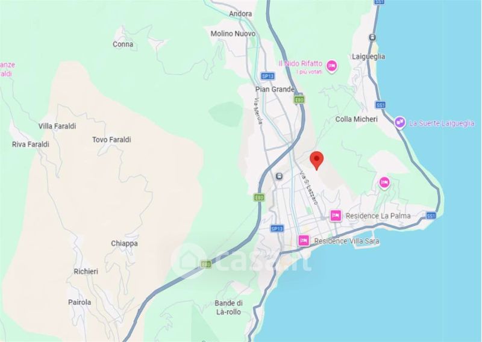The width and height of the screenshot is (482, 342).
Task: Open the Il Nido Rifatto hotel icon
Action: pos(331,66)
